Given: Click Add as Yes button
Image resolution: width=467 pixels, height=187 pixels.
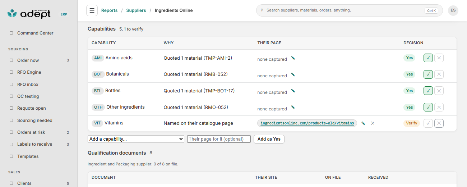Looking at the screenshot, I should pos(269,139).
